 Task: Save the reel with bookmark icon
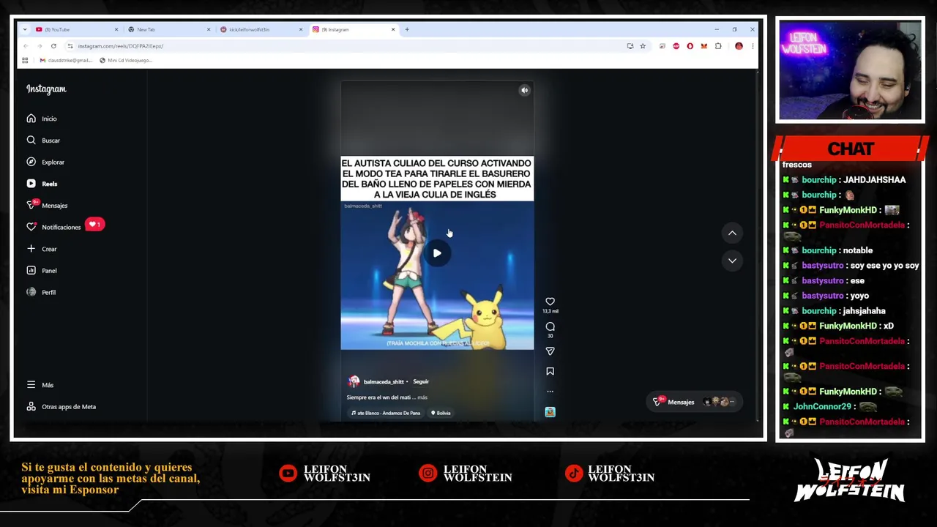550,371
